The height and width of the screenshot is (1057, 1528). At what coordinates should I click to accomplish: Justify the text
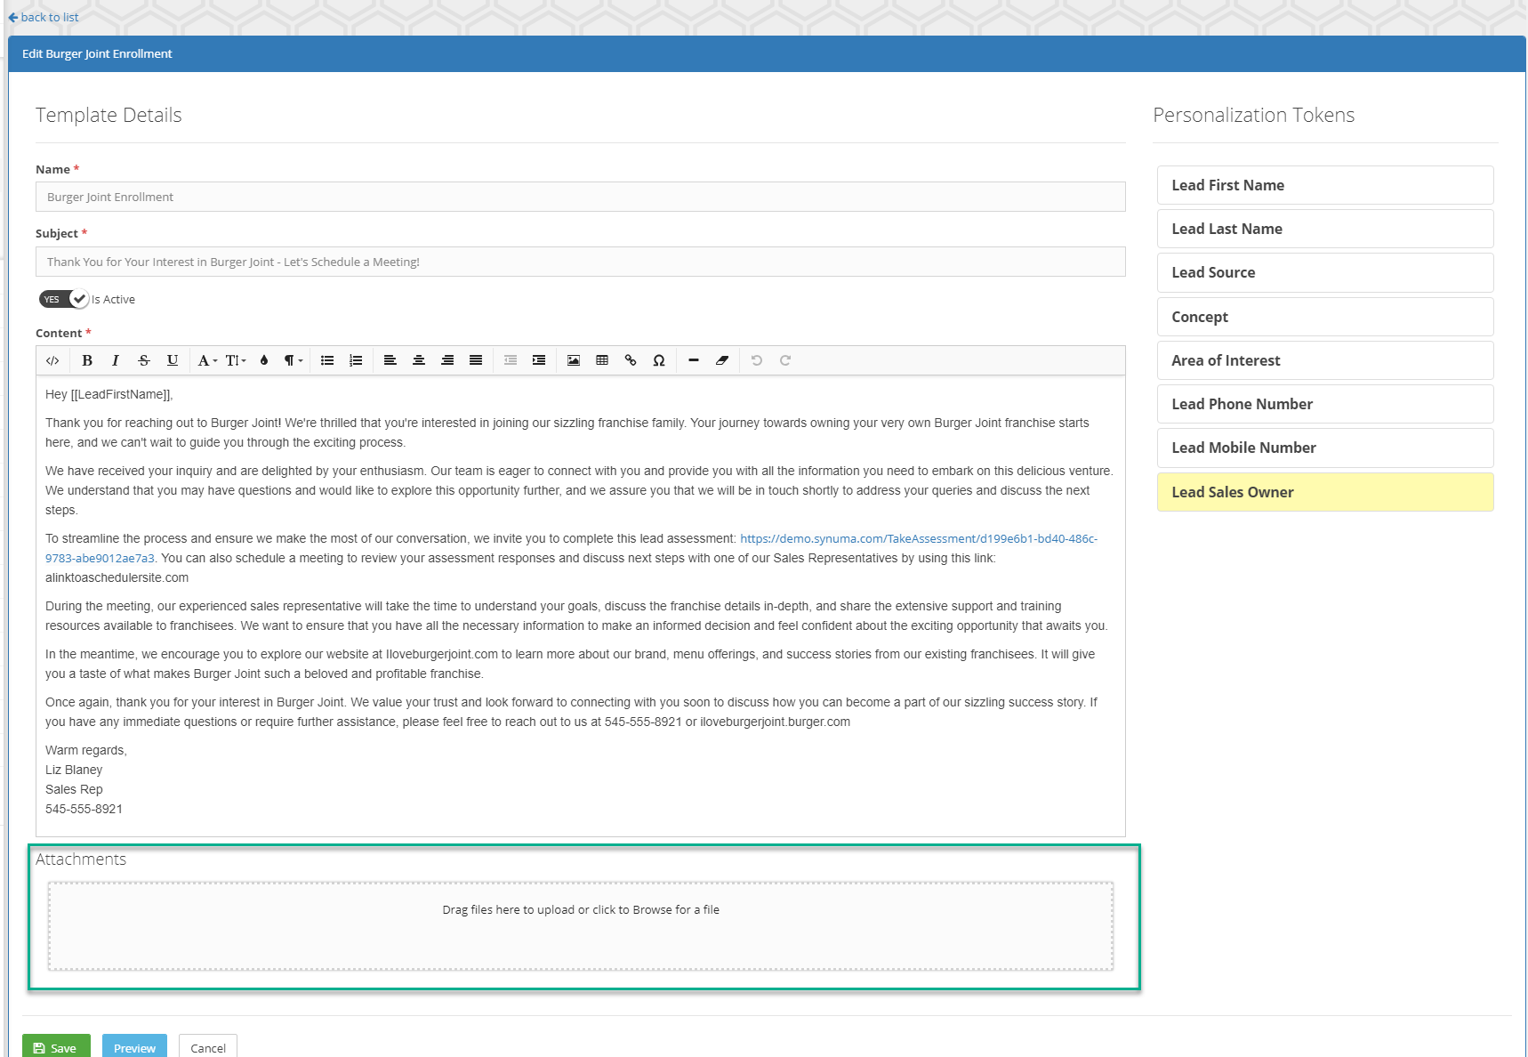(x=476, y=360)
